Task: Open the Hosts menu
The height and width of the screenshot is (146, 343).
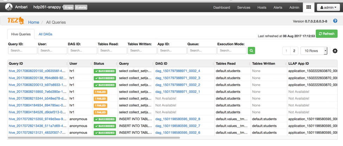Action: pos(262,7)
